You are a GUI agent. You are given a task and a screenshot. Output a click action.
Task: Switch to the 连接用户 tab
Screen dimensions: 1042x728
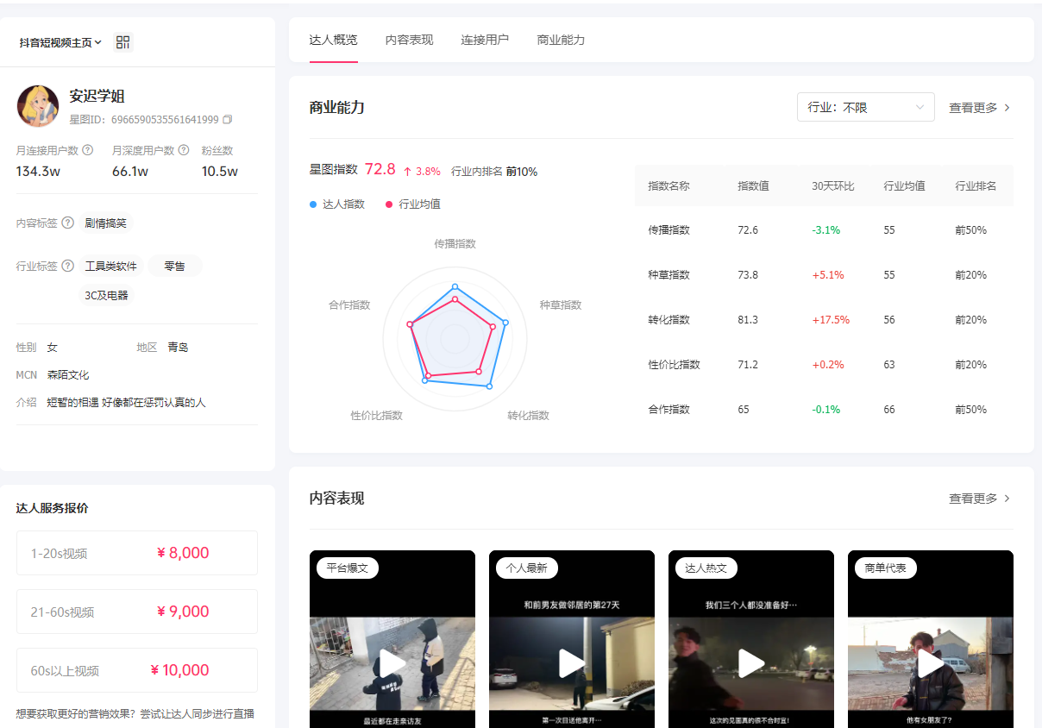[x=485, y=40]
